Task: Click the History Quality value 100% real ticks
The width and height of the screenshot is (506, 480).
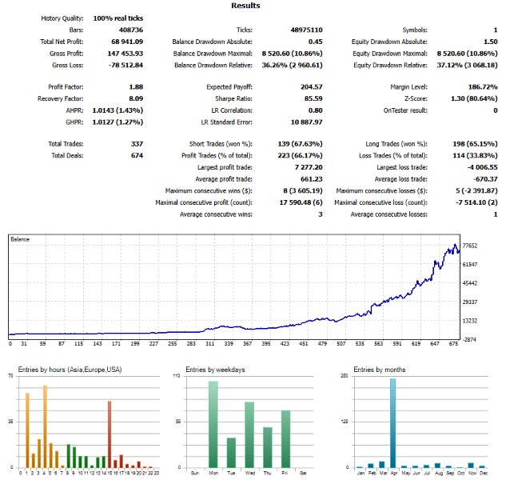Action: pyautogui.click(x=118, y=18)
